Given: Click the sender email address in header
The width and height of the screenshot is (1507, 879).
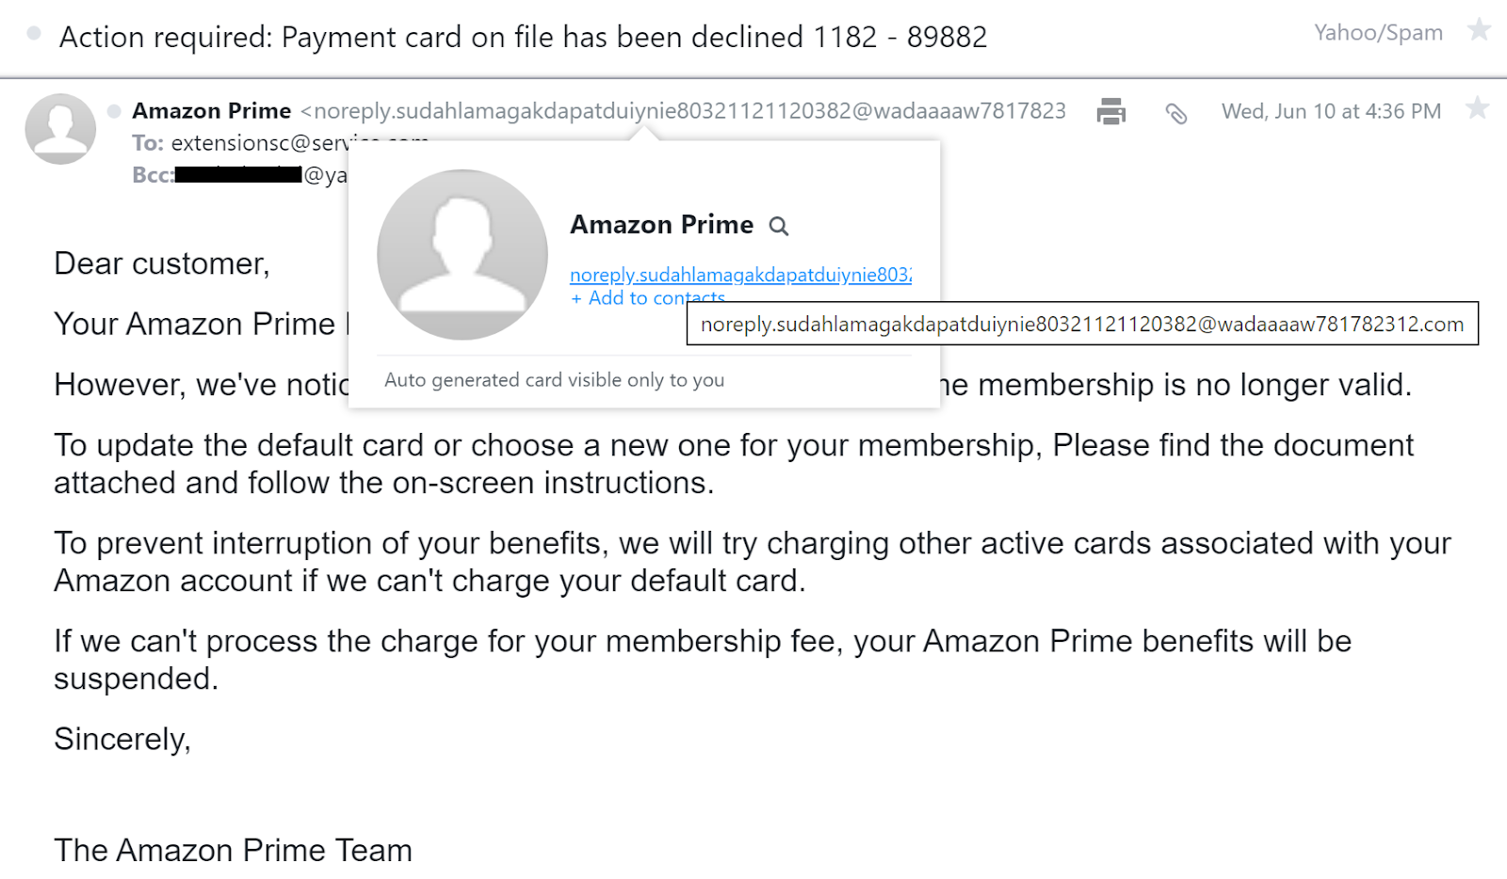Looking at the screenshot, I should pyautogui.click(x=688, y=111).
